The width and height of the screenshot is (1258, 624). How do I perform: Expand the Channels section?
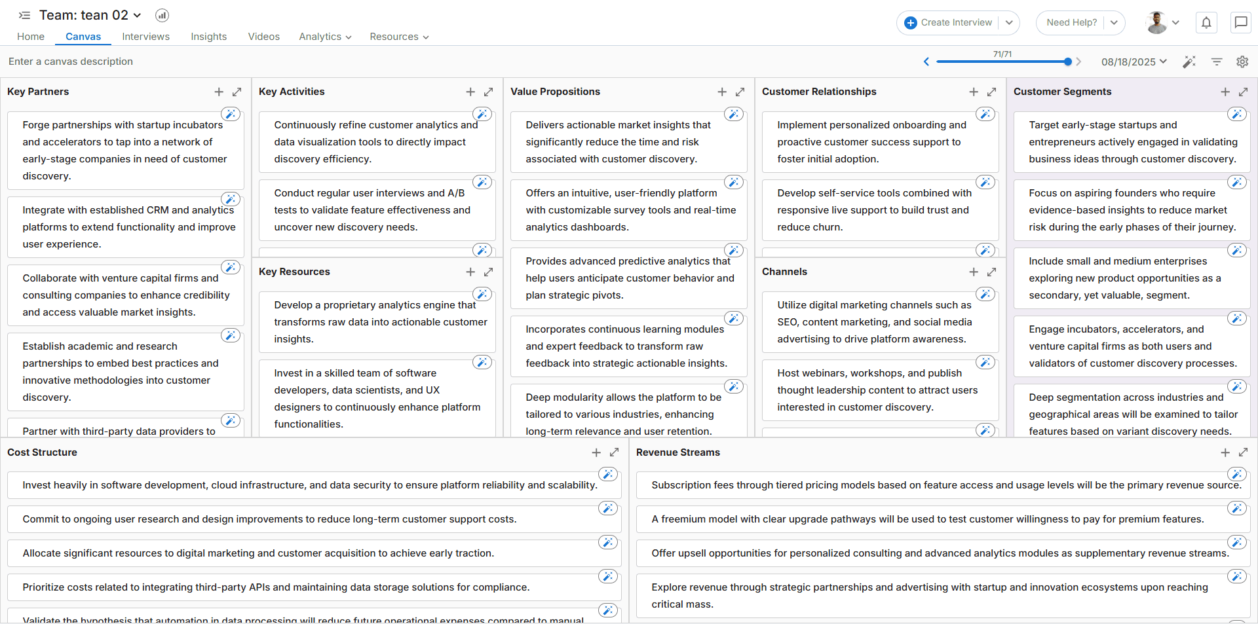[992, 272]
